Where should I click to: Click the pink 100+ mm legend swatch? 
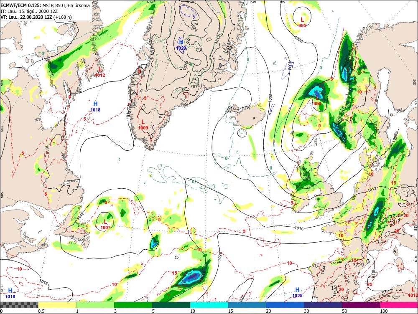(399, 305)
